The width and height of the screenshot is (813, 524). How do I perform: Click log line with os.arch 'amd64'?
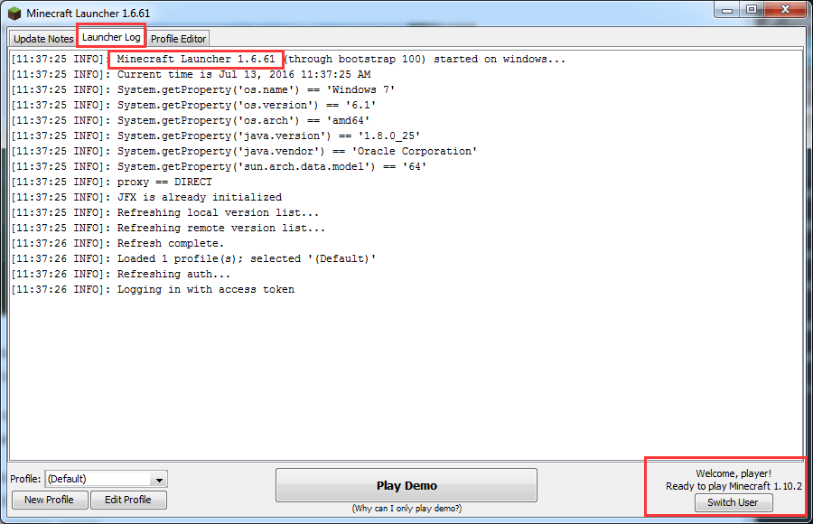tap(191, 120)
